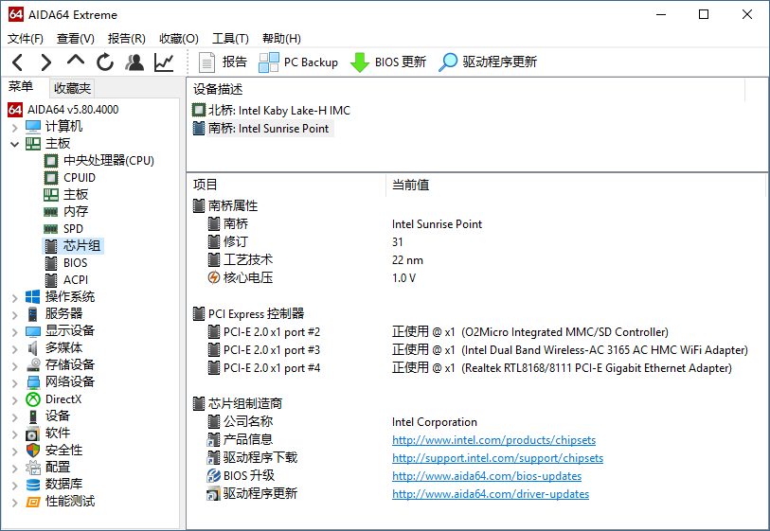Open the 查看(V) menu
Screen dimensions: 770x531
pos(75,38)
